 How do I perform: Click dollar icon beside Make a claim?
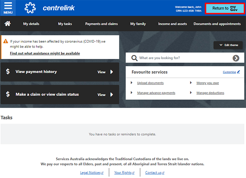[x=8, y=94]
